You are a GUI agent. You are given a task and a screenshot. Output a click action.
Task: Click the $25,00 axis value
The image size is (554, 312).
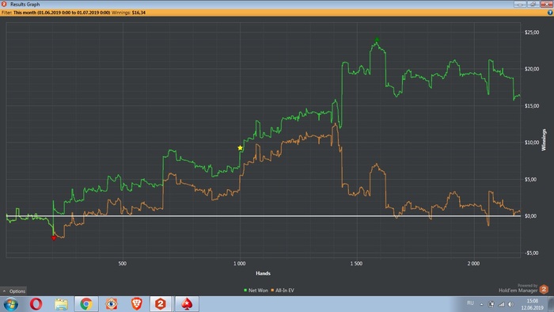[532, 32]
